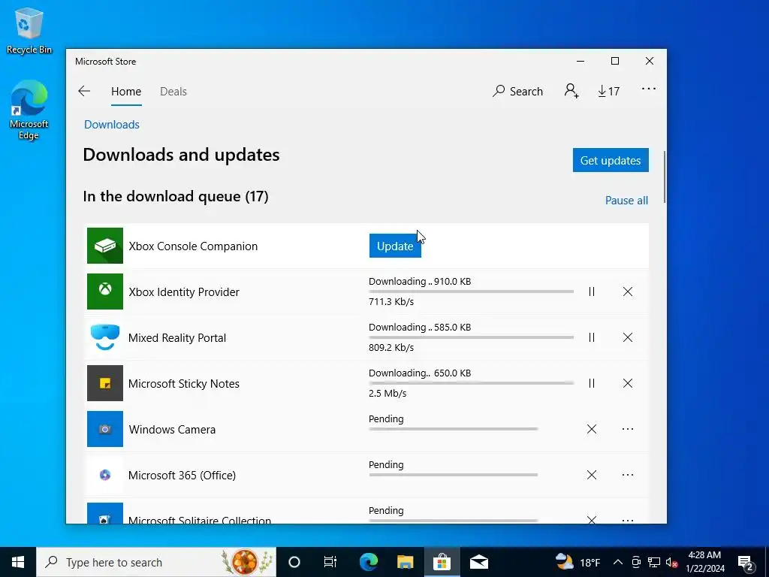Open the Mail app from the taskbar

478,562
